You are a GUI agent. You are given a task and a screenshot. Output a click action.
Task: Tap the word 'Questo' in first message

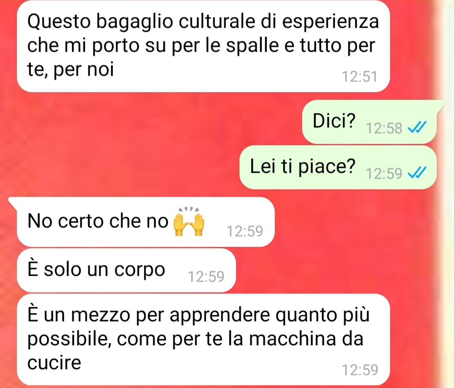59,22
